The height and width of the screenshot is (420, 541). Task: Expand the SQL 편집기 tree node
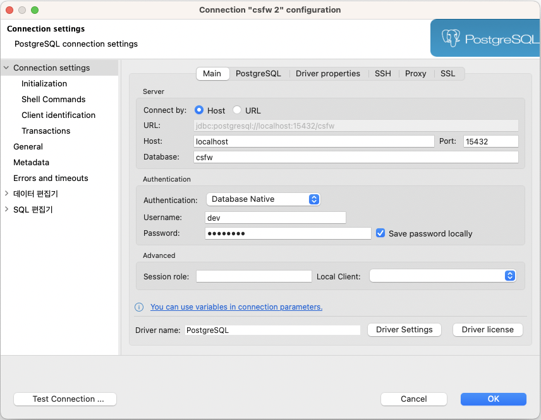6,209
